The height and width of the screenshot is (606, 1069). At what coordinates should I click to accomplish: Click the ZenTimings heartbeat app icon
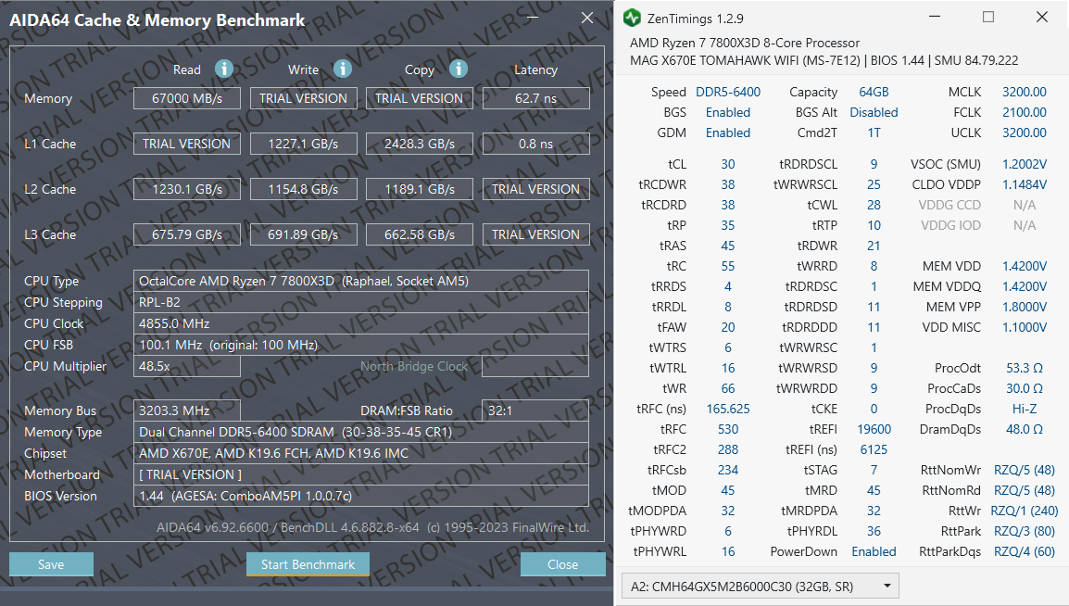pyautogui.click(x=632, y=19)
